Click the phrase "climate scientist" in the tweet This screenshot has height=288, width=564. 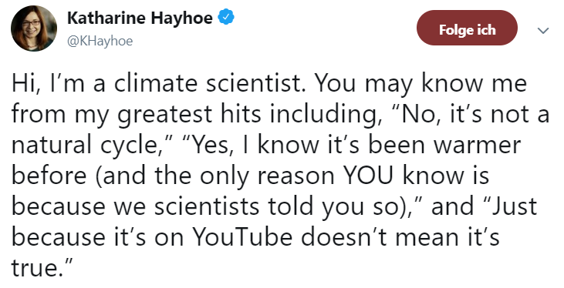tap(211, 83)
